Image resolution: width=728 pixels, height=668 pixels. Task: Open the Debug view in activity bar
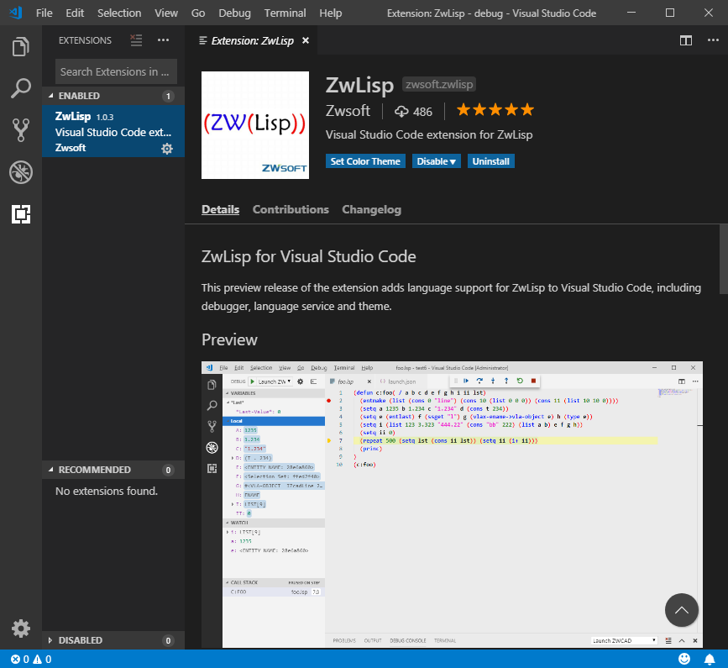coord(21,172)
